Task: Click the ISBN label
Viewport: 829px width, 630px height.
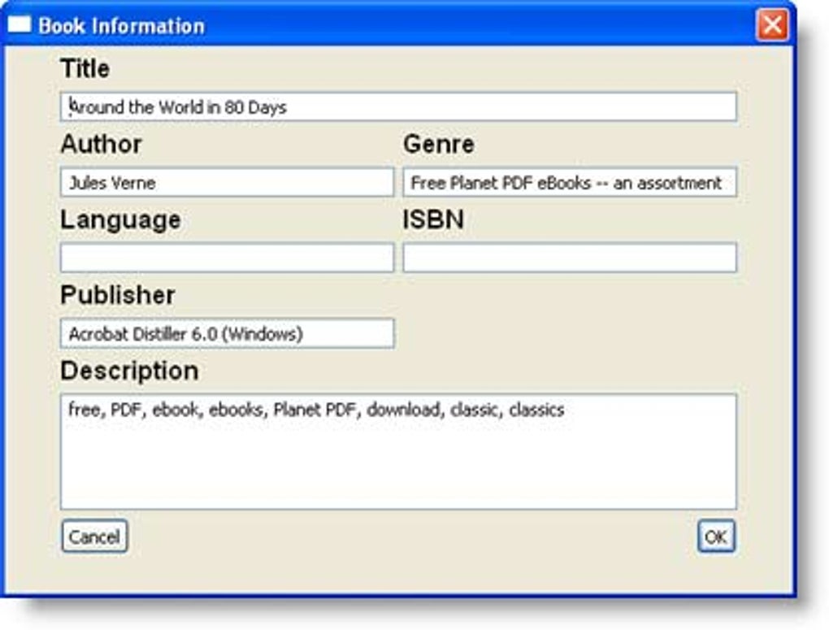Action: (x=433, y=220)
